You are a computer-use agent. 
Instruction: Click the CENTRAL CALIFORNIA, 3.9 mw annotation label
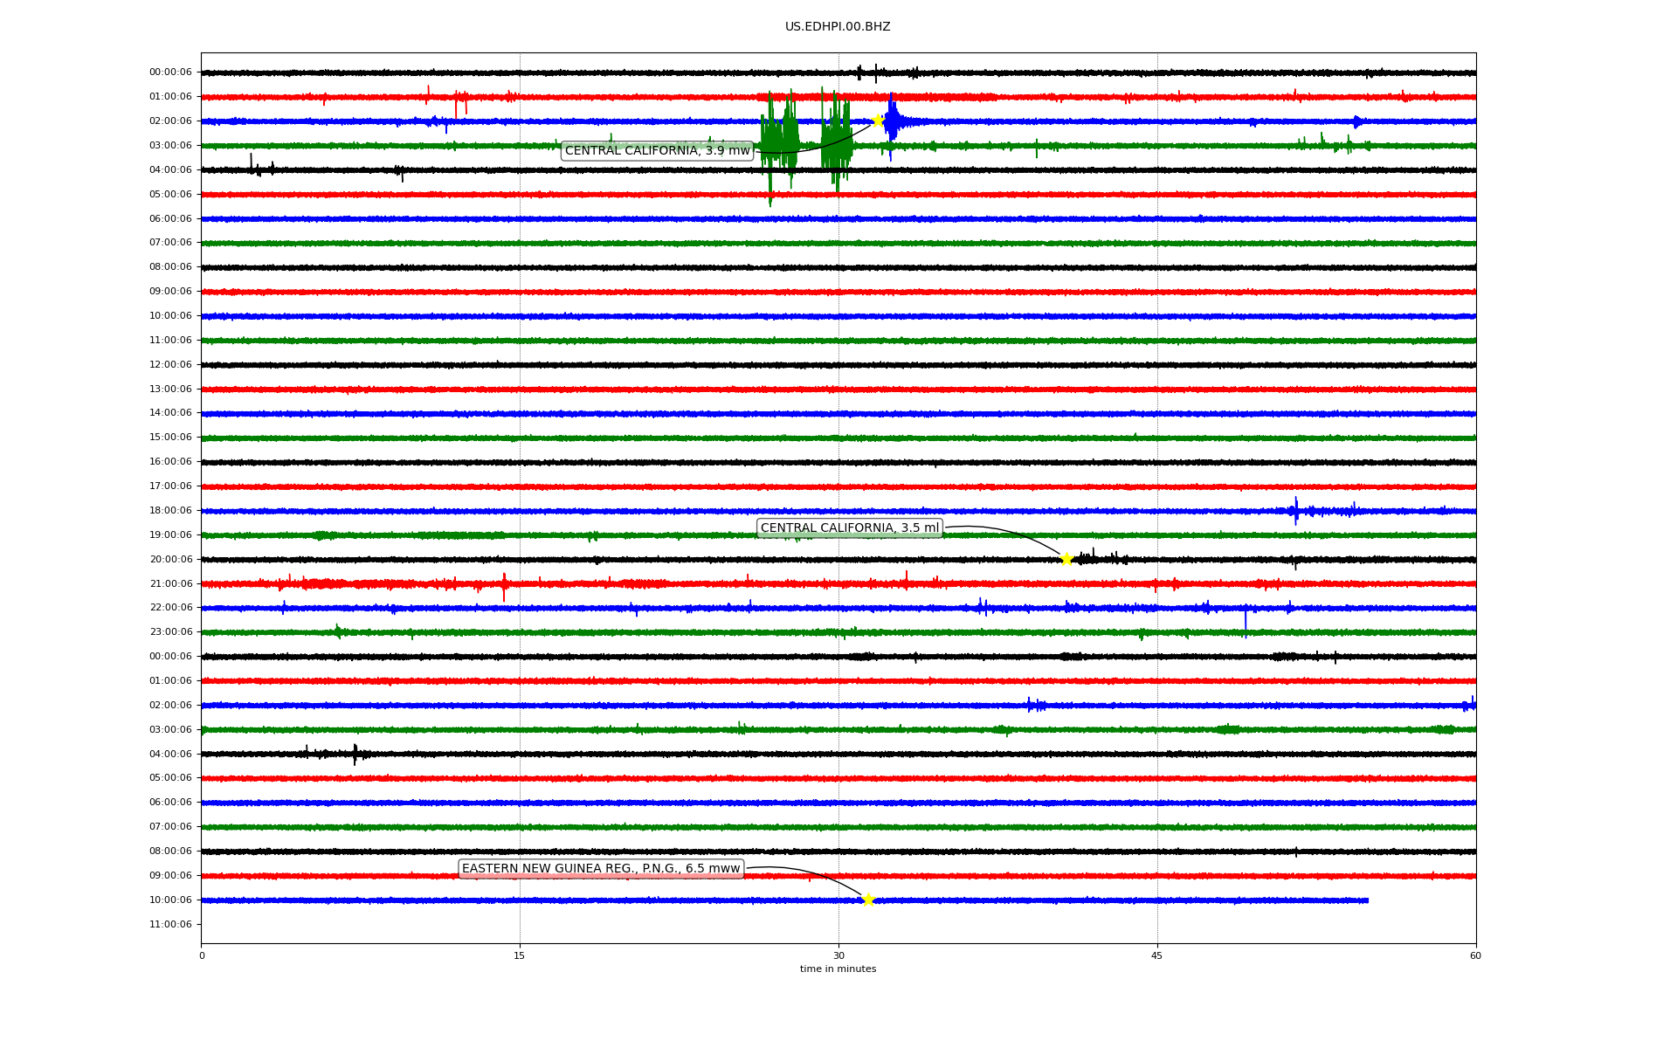click(657, 151)
